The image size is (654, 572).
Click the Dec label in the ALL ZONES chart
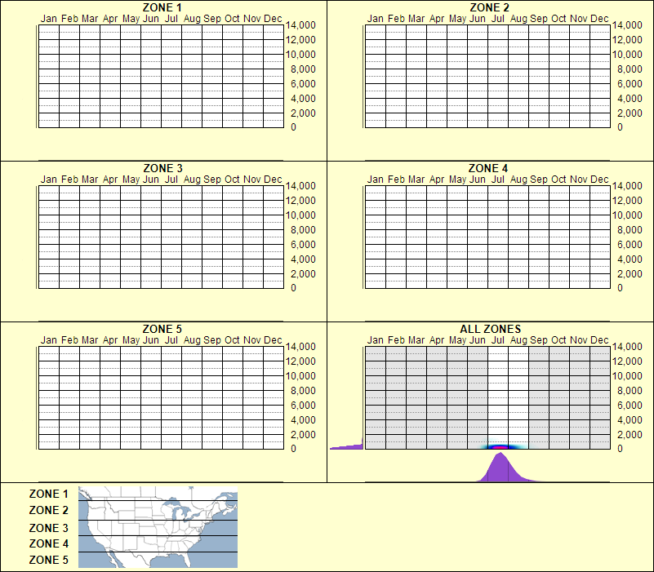click(x=599, y=340)
